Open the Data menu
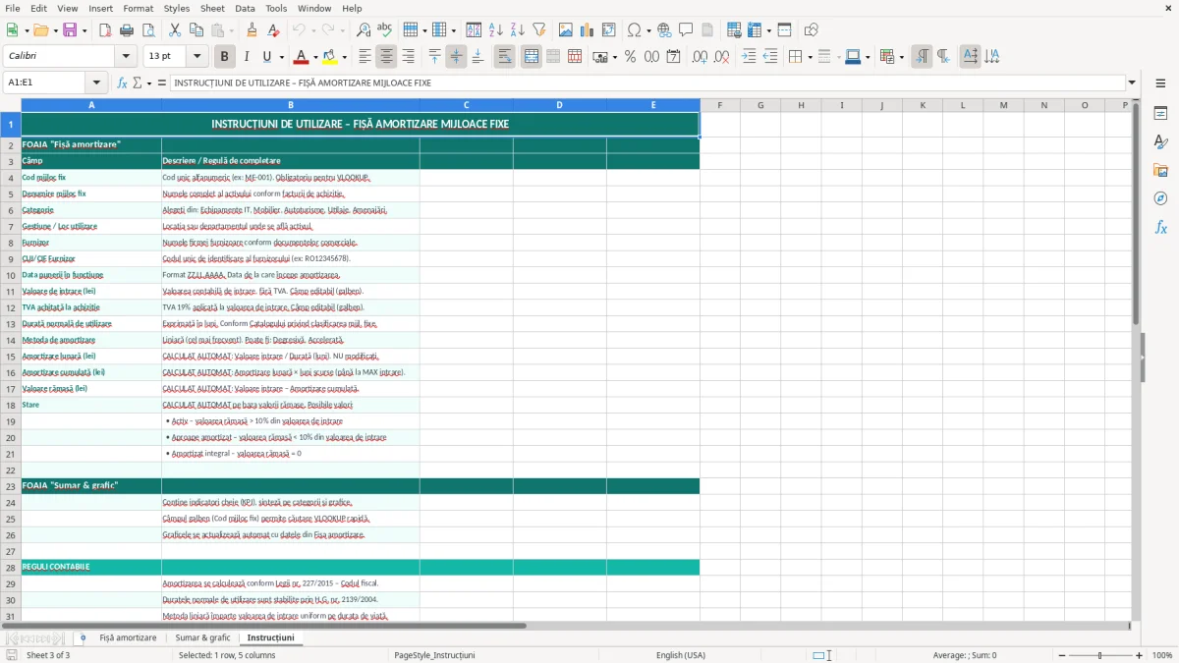1179x663 pixels. (245, 8)
